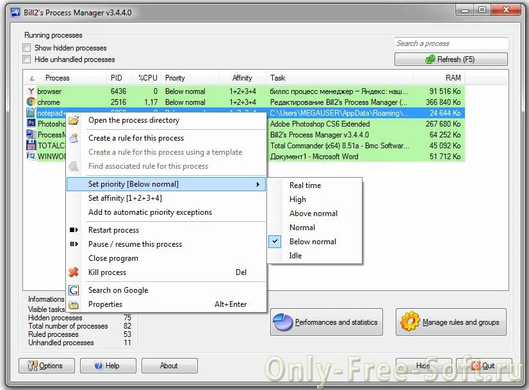Click the Help button
The height and width of the screenshot is (390, 529).
108,366
